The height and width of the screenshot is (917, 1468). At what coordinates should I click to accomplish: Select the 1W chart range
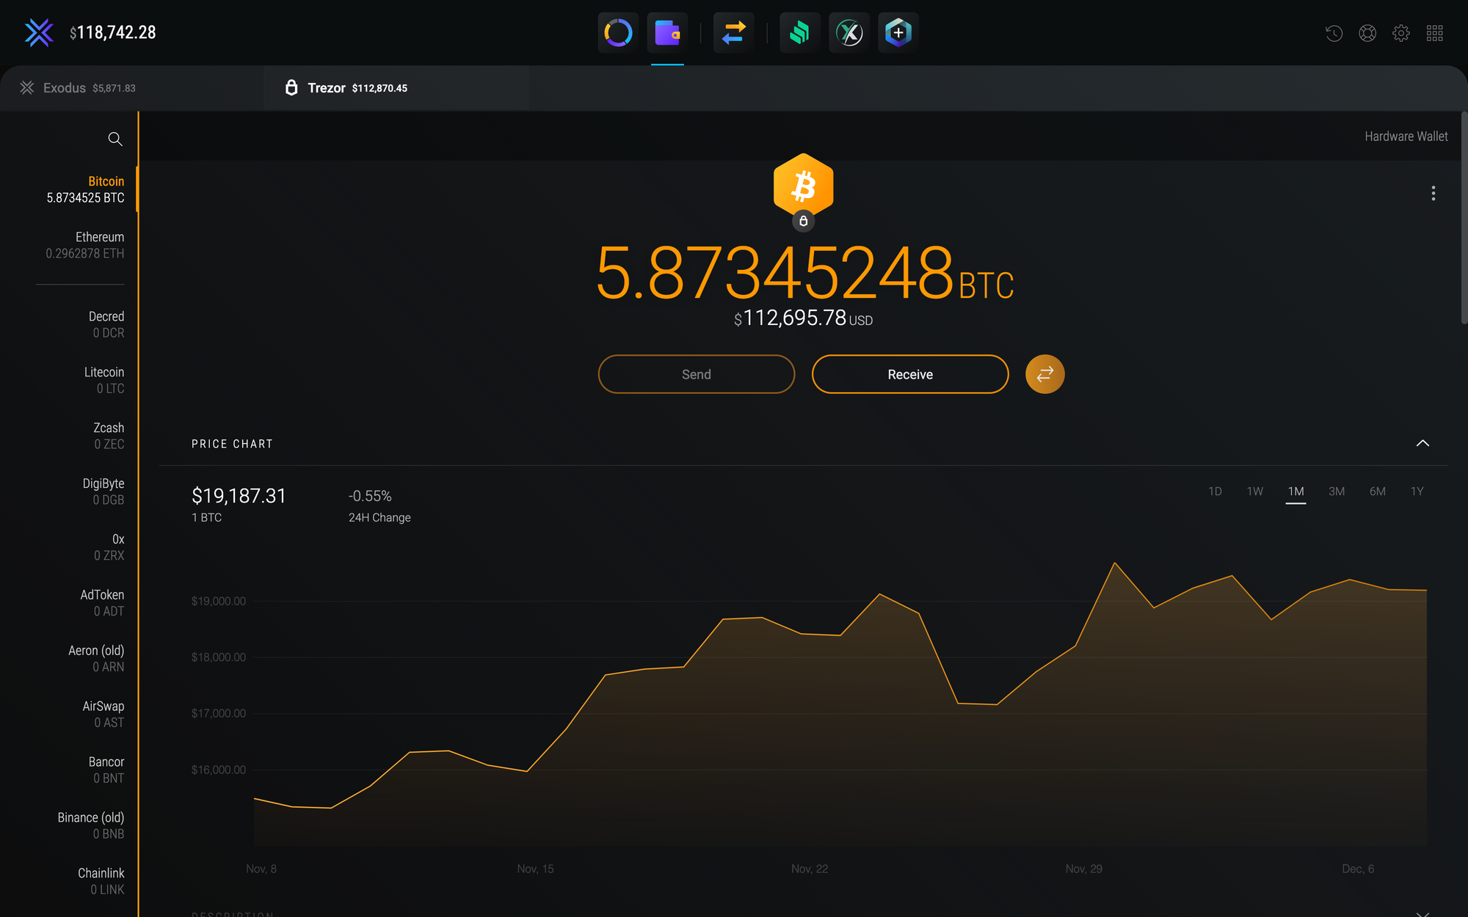(1255, 492)
